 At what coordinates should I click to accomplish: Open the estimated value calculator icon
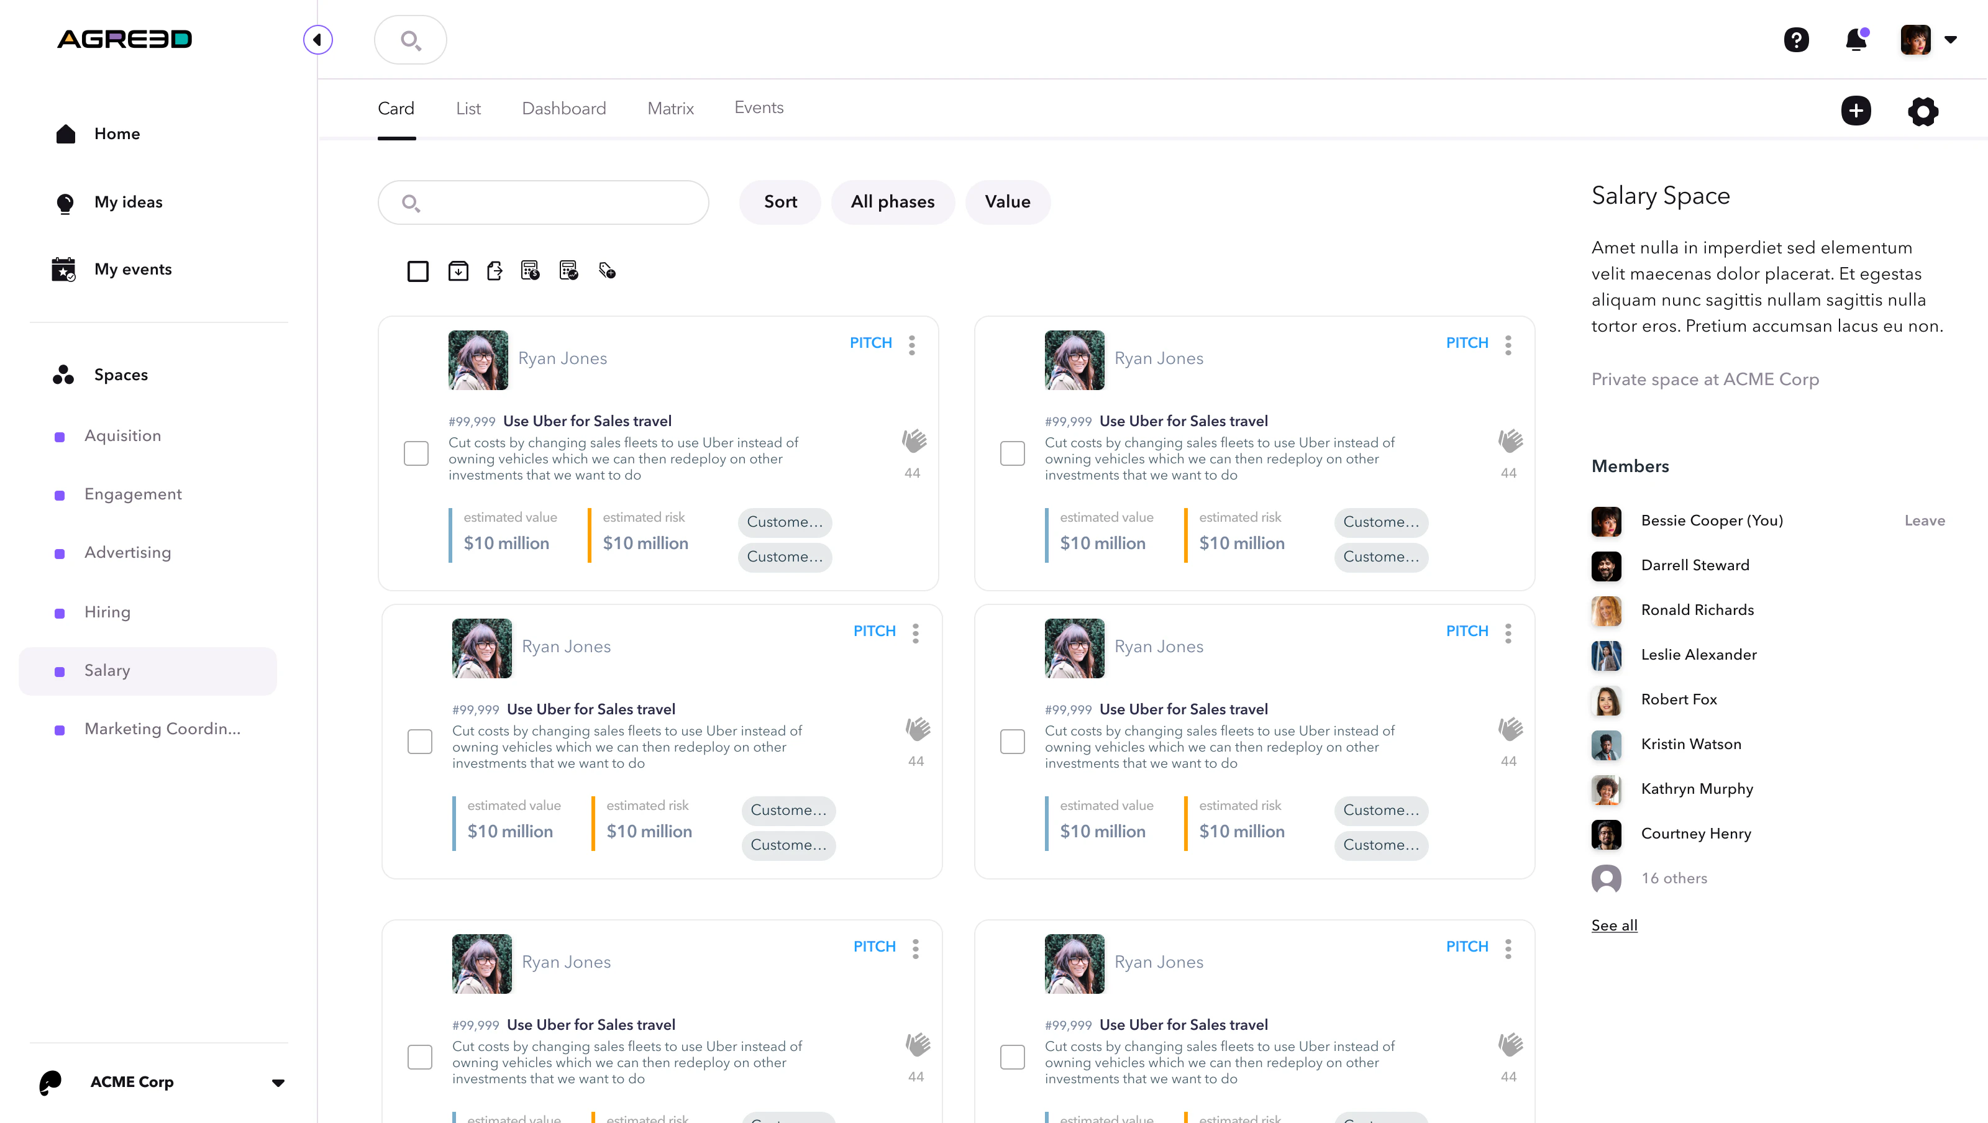click(x=530, y=270)
